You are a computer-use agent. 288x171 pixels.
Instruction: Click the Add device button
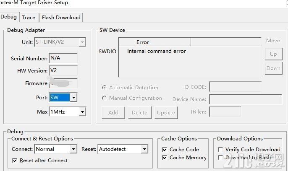click(x=113, y=113)
